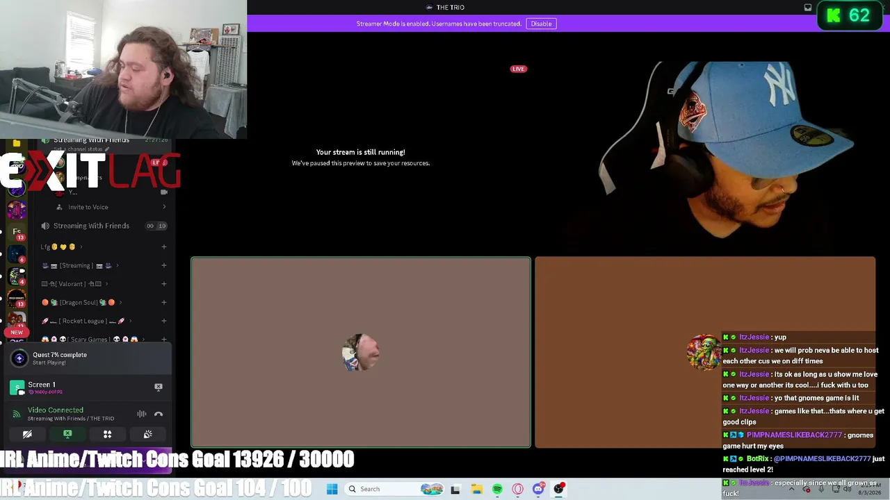Image resolution: width=890 pixels, height=500 pixels.
Task: Open the Quest 7% complete card
Action: pyautogui.click(x=87, y=358)
